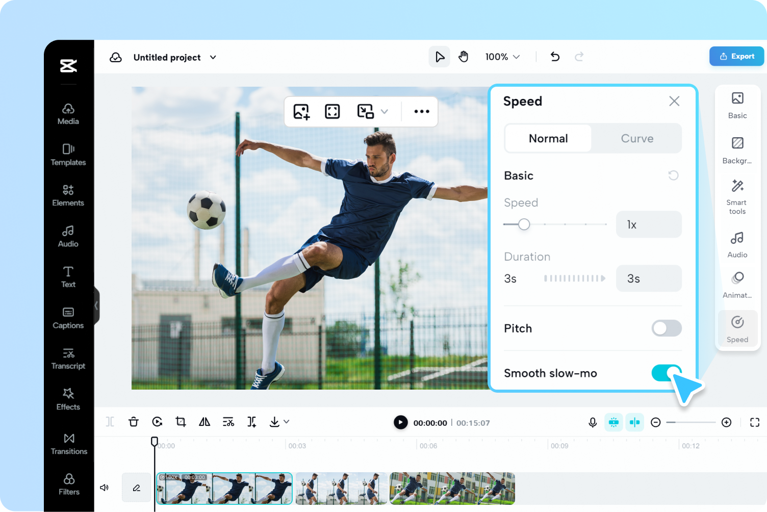Disable the Smooth slow-mo switch
Viewport: 767px width, 512px height.
click(x=666, y=373)
